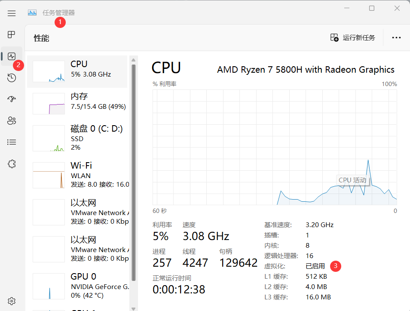The width and height of the screenshot is (410, 311).
Task: Click the 5% utilization value
Action: coord(161,236)
